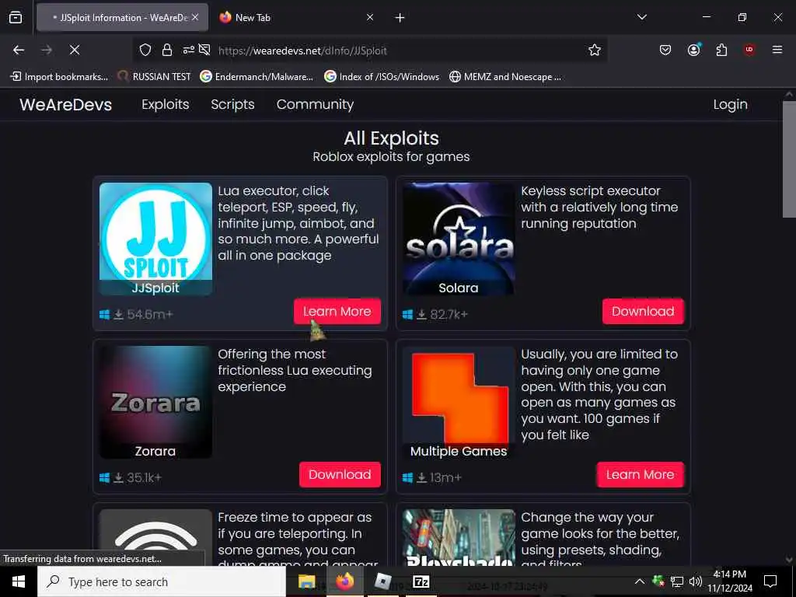Click the Type here to search box

[162, 581]
